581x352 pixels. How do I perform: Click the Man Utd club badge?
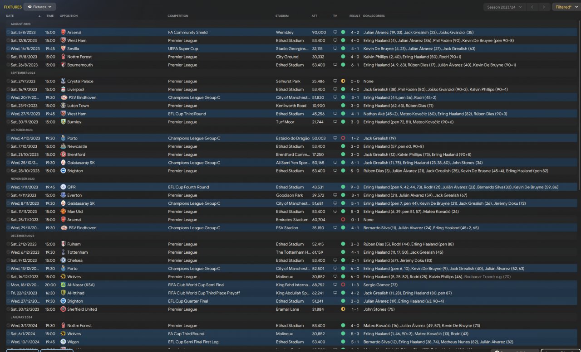click(x=63, y=212)
